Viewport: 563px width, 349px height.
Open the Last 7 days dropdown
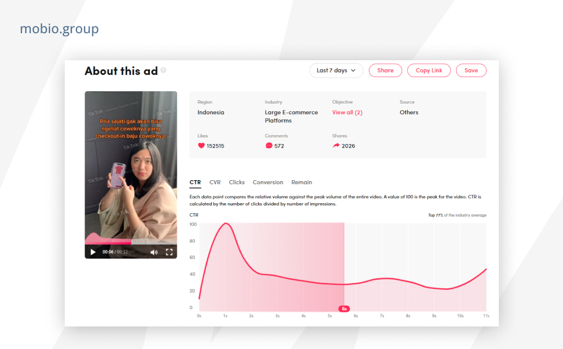(x=336, y=70)
